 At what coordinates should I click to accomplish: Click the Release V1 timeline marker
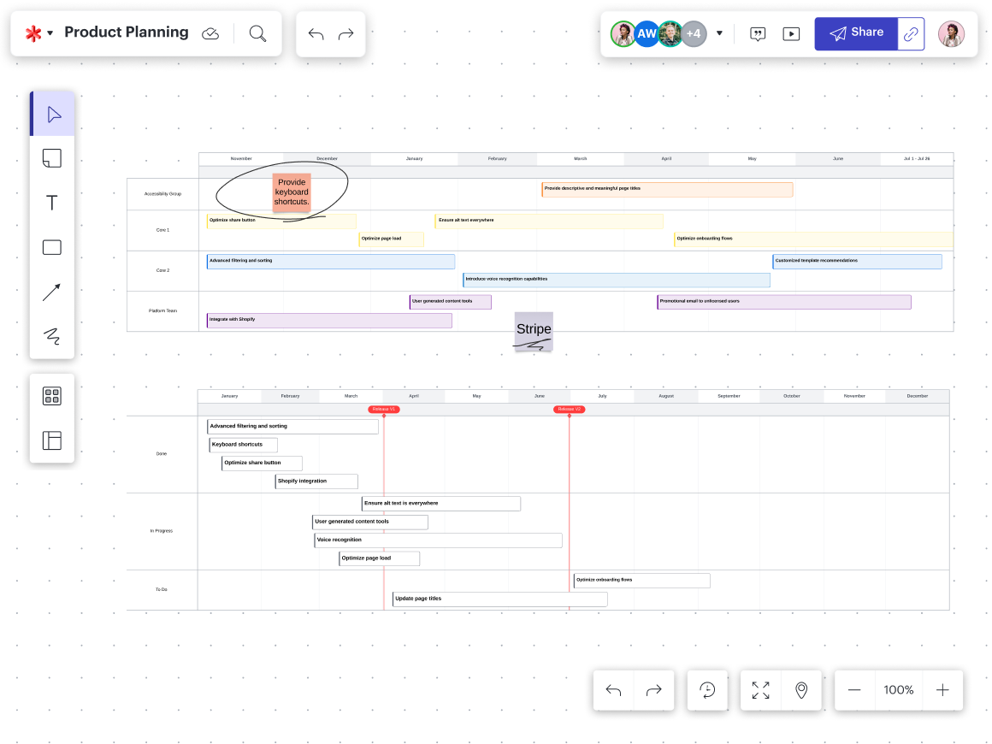click(x=384, y=410)
